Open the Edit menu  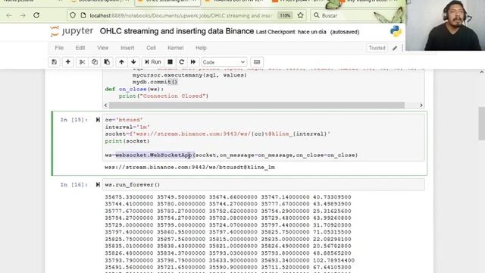(80, 48)
